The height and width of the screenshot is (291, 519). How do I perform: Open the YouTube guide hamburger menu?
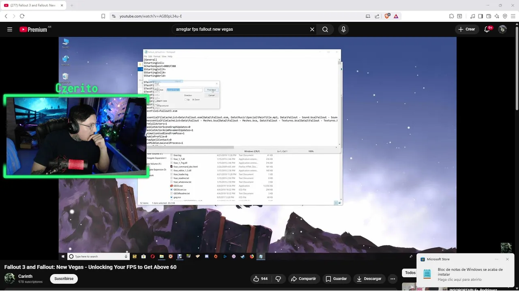[x=10, y=29]
